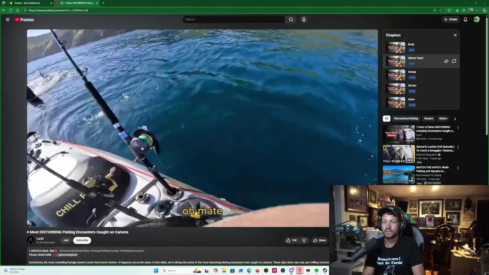489x275 pixels.
Task: Select the Recreational fishing filter chip
Action: 406,118
